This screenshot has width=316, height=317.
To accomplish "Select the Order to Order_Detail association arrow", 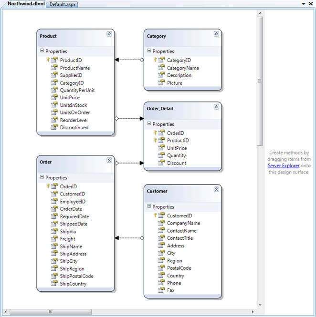I will click(129, 163).
